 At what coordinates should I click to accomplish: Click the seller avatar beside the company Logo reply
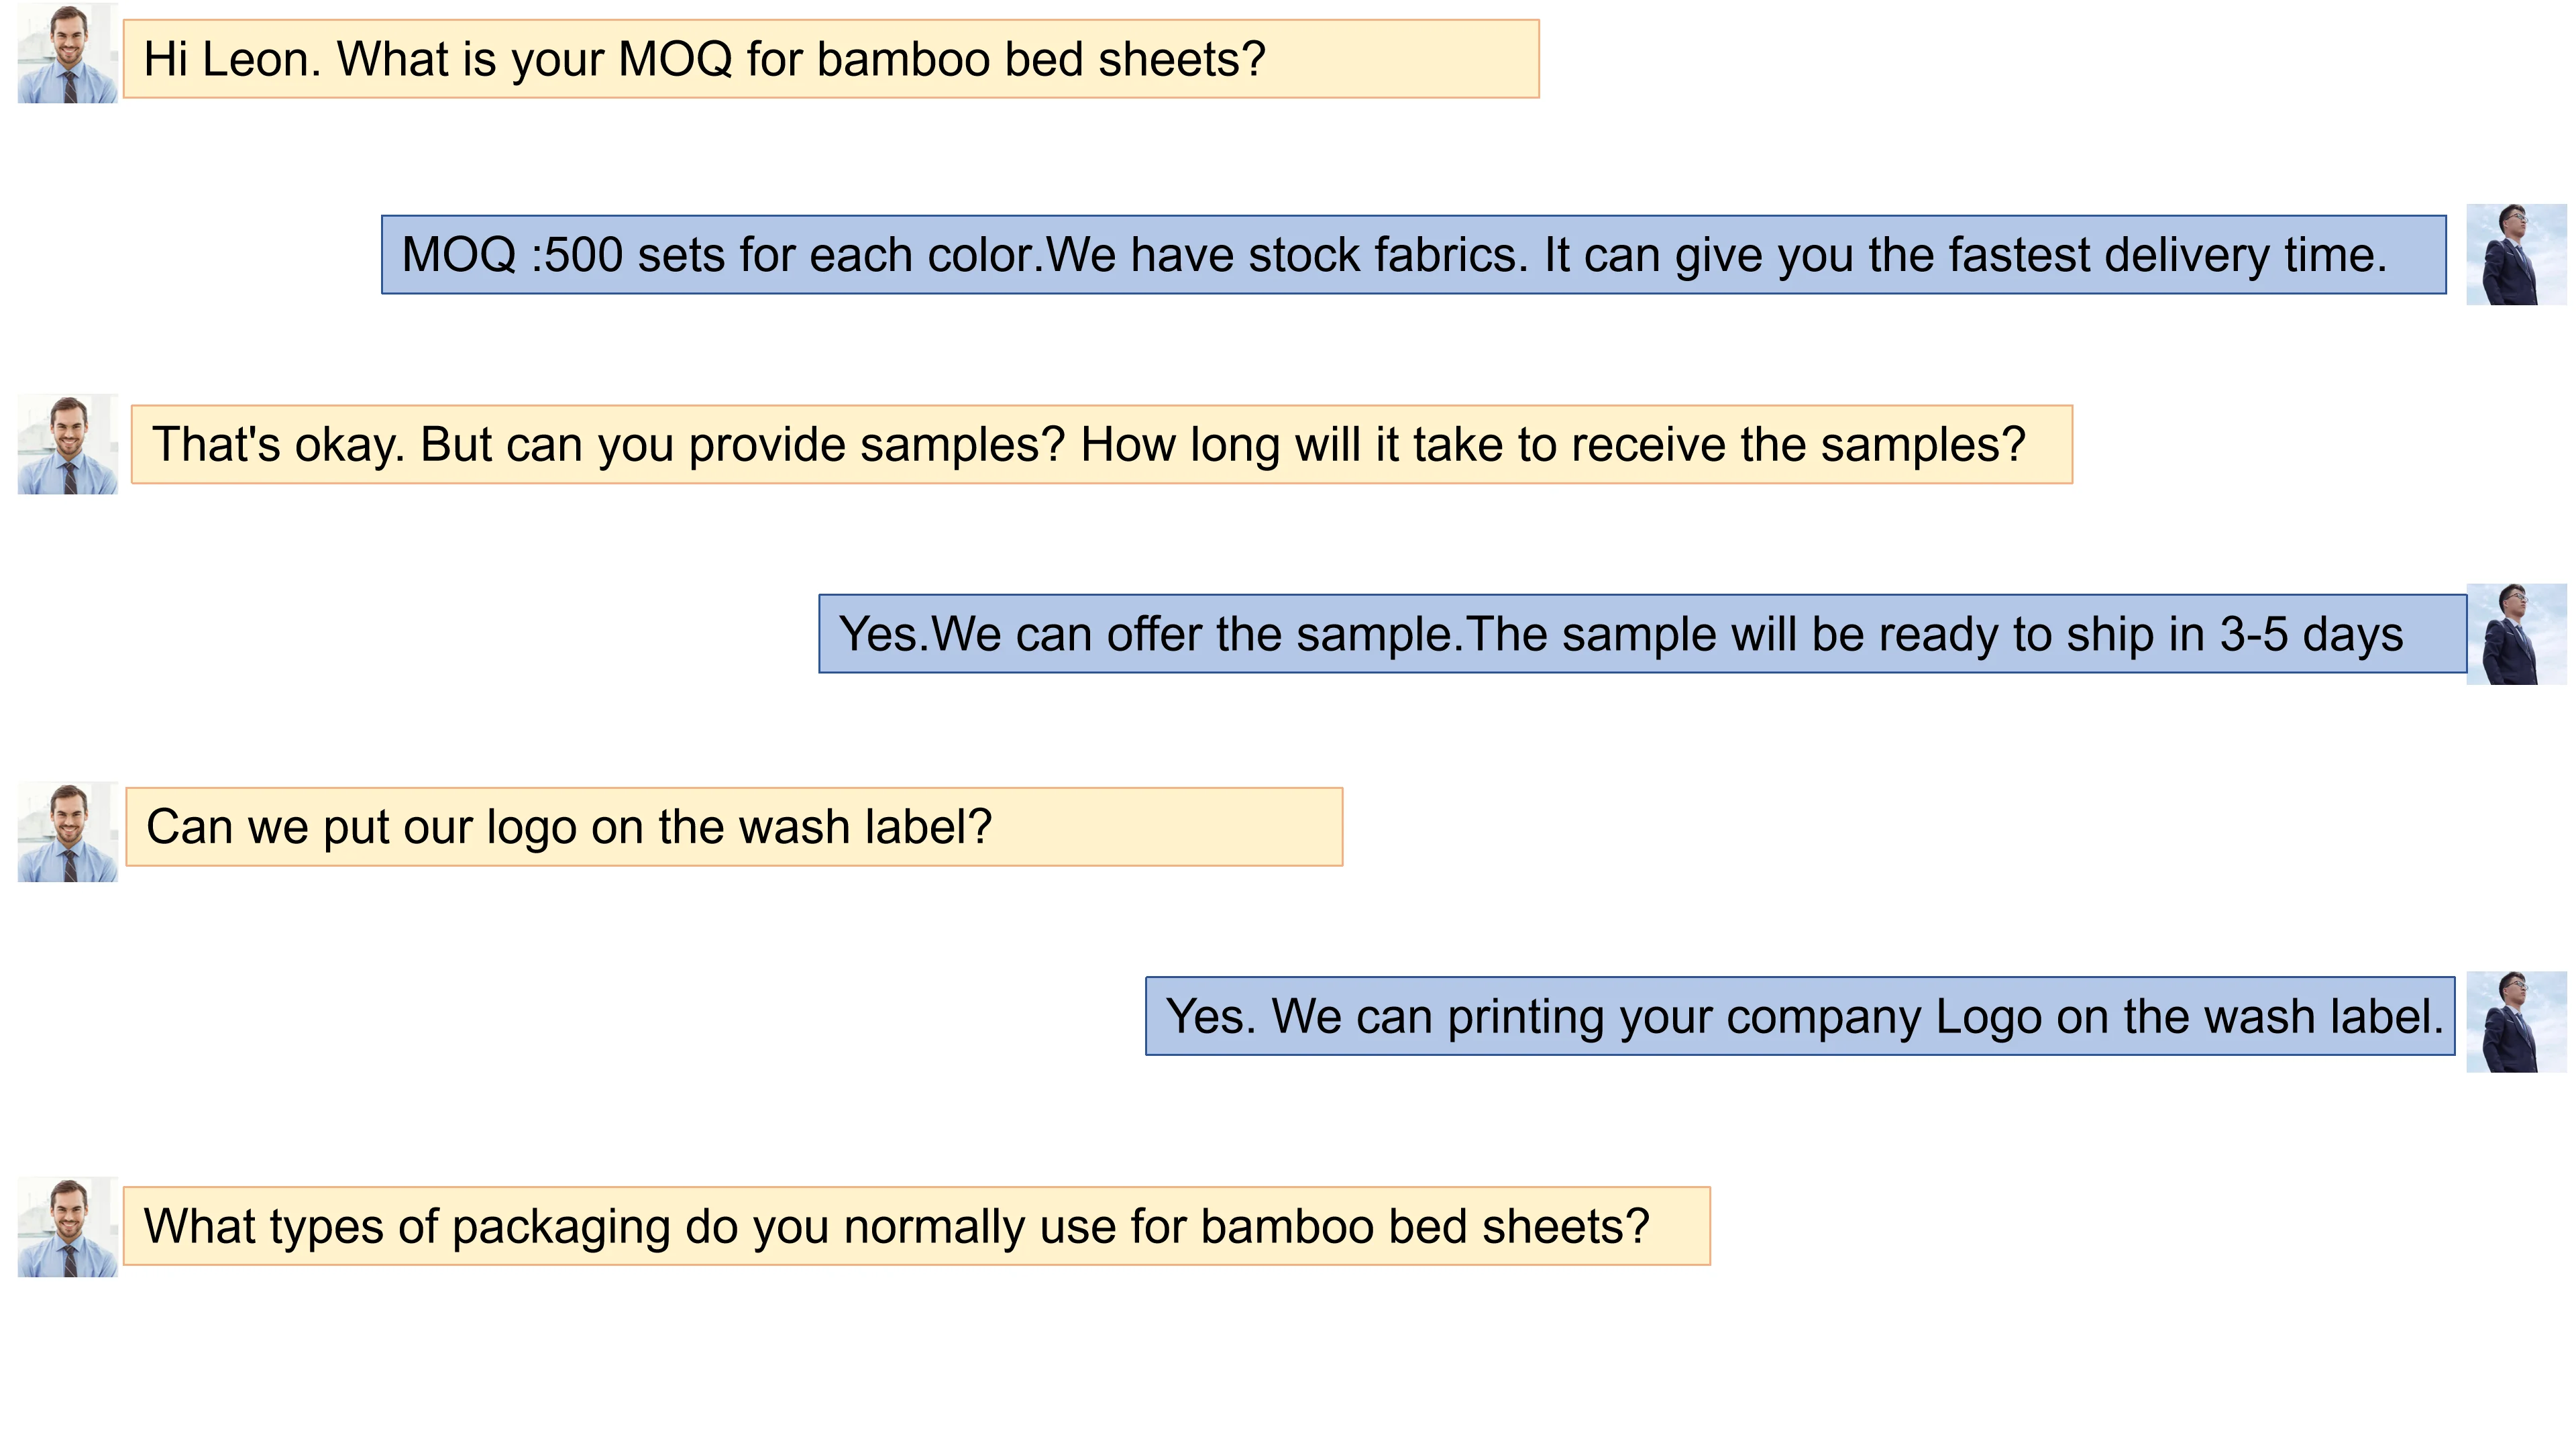pyautogui.click(x=2515, y=1021)
